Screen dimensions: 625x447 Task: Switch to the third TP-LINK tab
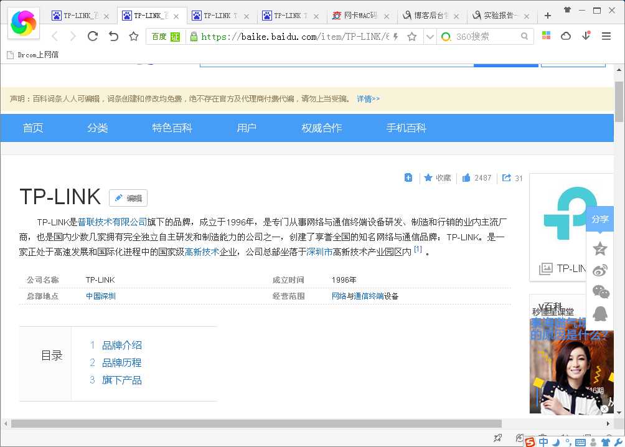point(220,16)
